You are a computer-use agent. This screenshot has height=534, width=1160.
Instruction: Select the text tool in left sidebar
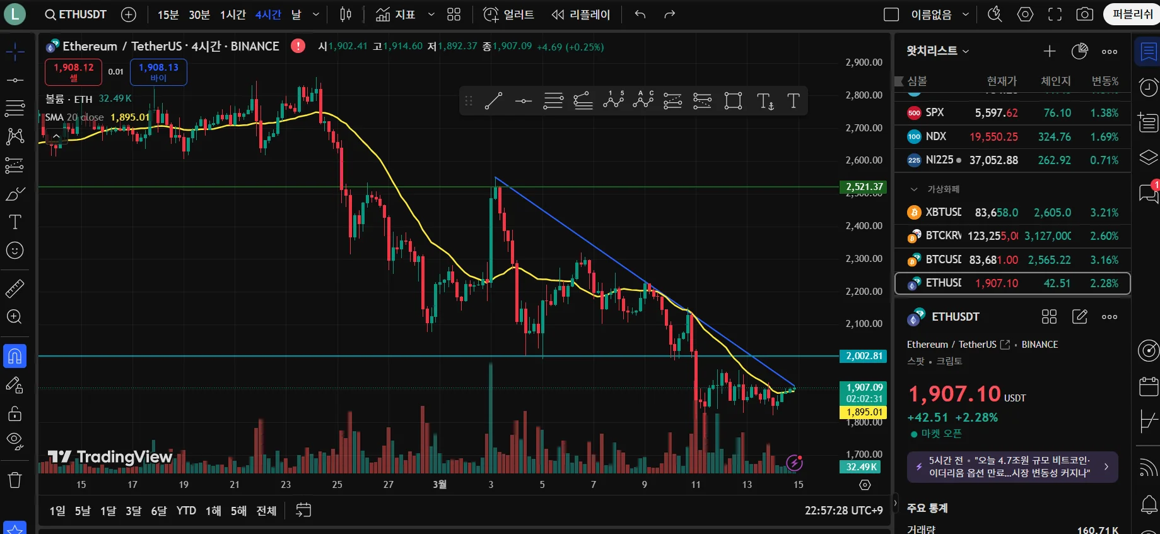tap(15, 222)
